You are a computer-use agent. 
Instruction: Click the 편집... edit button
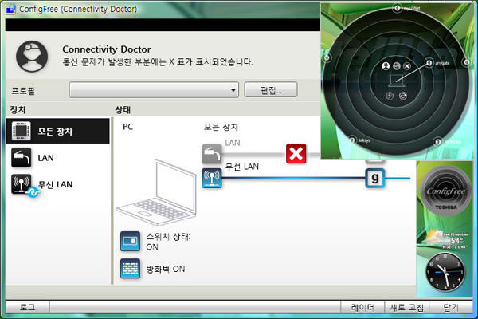click(271, 90)
